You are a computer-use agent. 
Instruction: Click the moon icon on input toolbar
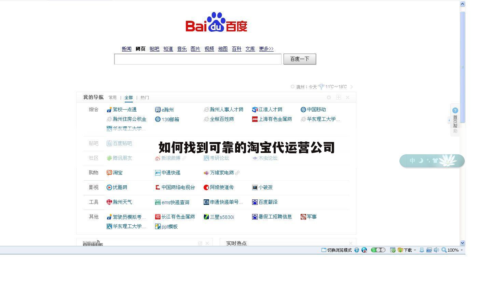click(x=421, y=160)
